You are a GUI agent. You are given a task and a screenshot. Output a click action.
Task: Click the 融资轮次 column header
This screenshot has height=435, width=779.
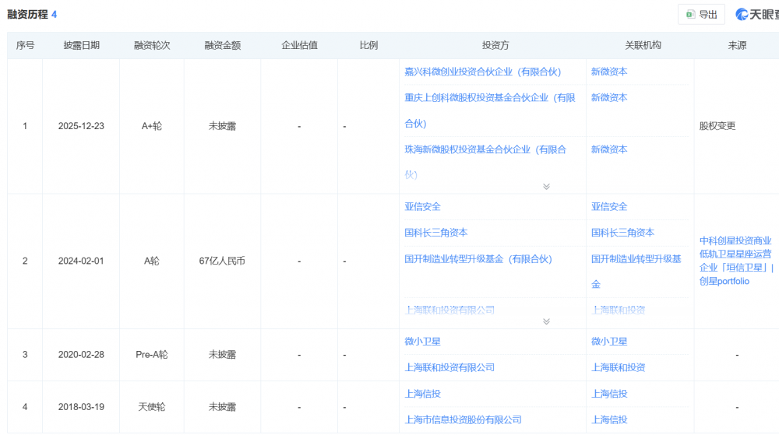151,46
